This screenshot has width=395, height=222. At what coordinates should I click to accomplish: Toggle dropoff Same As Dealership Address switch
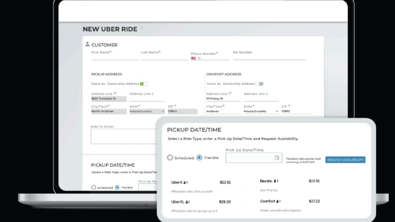tap(260, 84)
